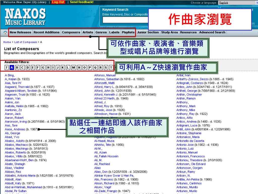Filter composers by letter Q
This screenshot has width=258, height=194.
point(95,67)
